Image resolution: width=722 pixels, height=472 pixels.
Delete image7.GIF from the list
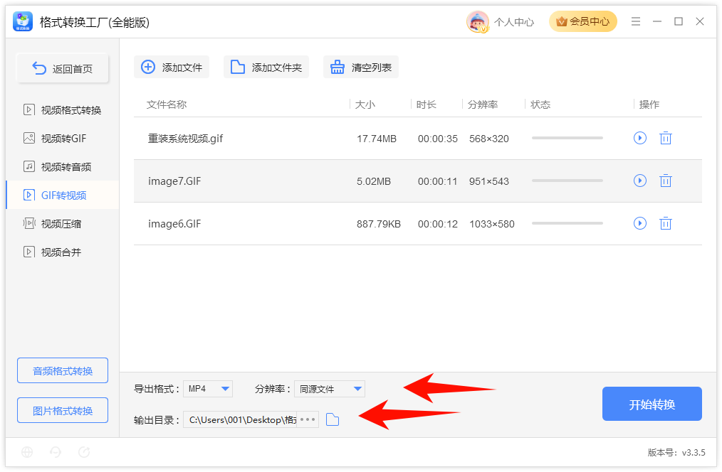[x=665, y=181]
